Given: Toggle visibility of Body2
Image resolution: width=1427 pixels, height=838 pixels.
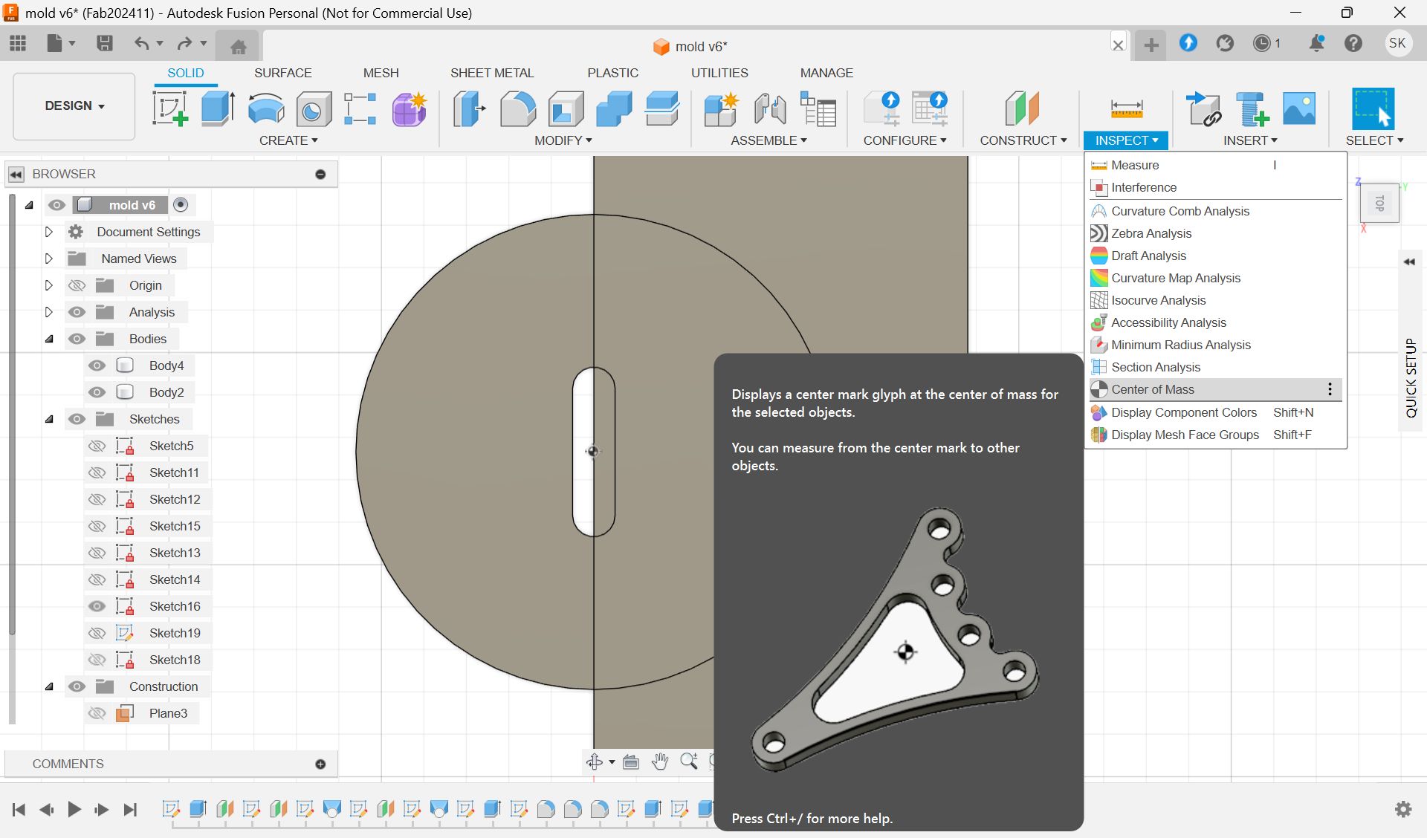Looking at the screenshot, I should pos(97,392).
